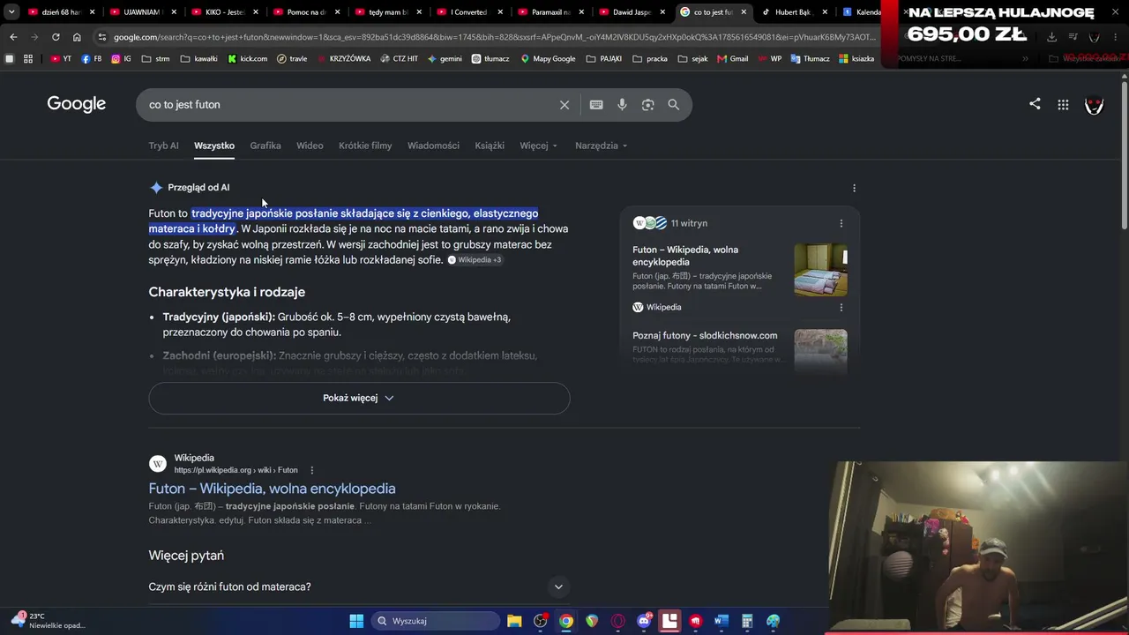
Task: Open the Wiadomości results tab
Action: pyautogui.click(x=433, y=146)
